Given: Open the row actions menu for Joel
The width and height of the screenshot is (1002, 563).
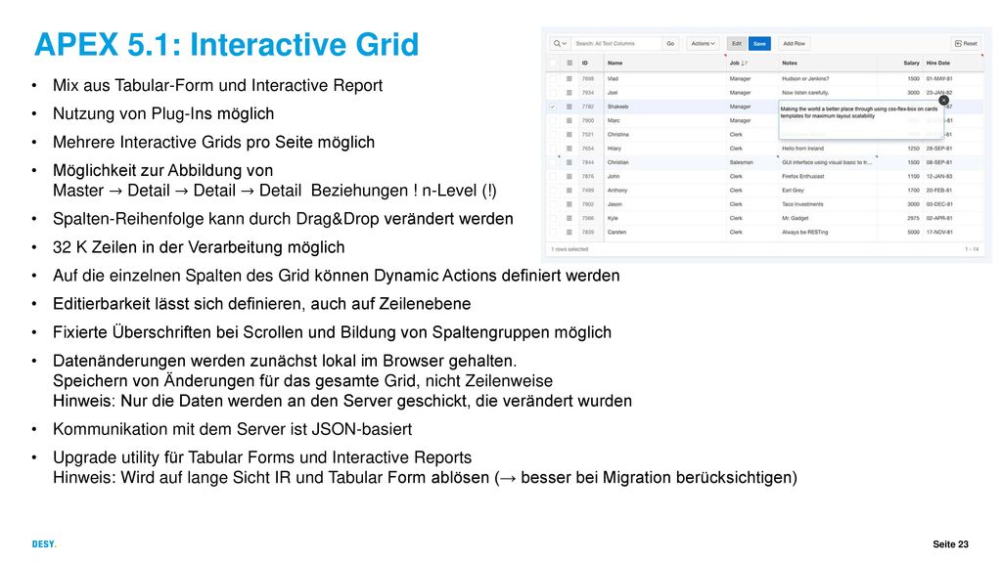Looking at the screenshot, I should pyautogui.click(x=569, y=93).
